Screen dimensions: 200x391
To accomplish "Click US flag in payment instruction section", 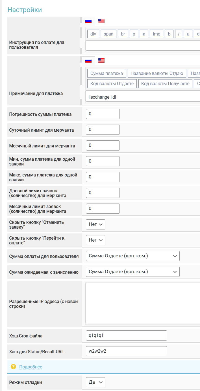I will tap(101, 21).
